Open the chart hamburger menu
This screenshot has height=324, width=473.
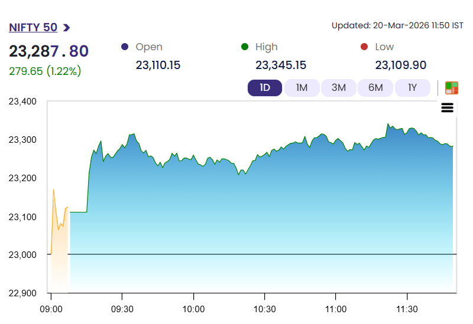pyautogui.click(x=447, y=107)
